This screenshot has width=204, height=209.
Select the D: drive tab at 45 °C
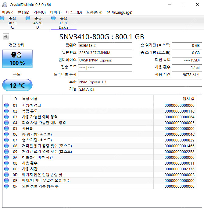(x=38, y=23)
